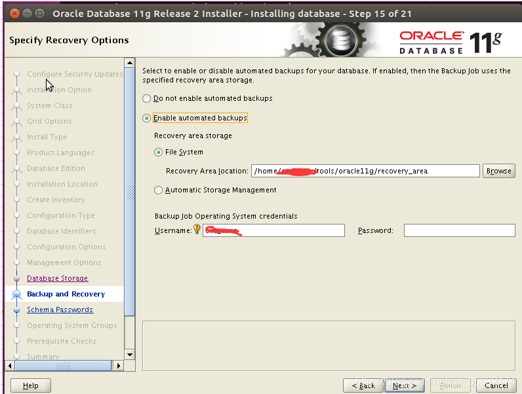Click the steps panel horizontal scrollbar thumb
Image resolution: width=522 pixels, height=394 pixels.
click(x=63, y=366)
